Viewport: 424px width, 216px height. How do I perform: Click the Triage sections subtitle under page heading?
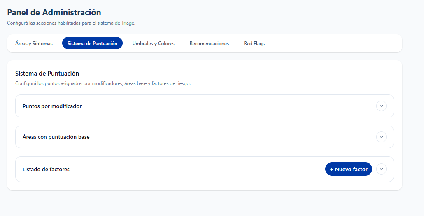tap(71, 23)
